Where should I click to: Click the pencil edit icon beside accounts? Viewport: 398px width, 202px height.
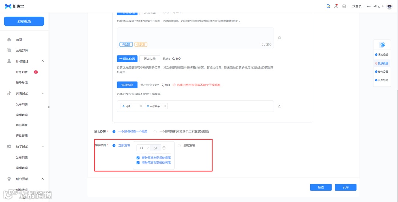point(279,106)
